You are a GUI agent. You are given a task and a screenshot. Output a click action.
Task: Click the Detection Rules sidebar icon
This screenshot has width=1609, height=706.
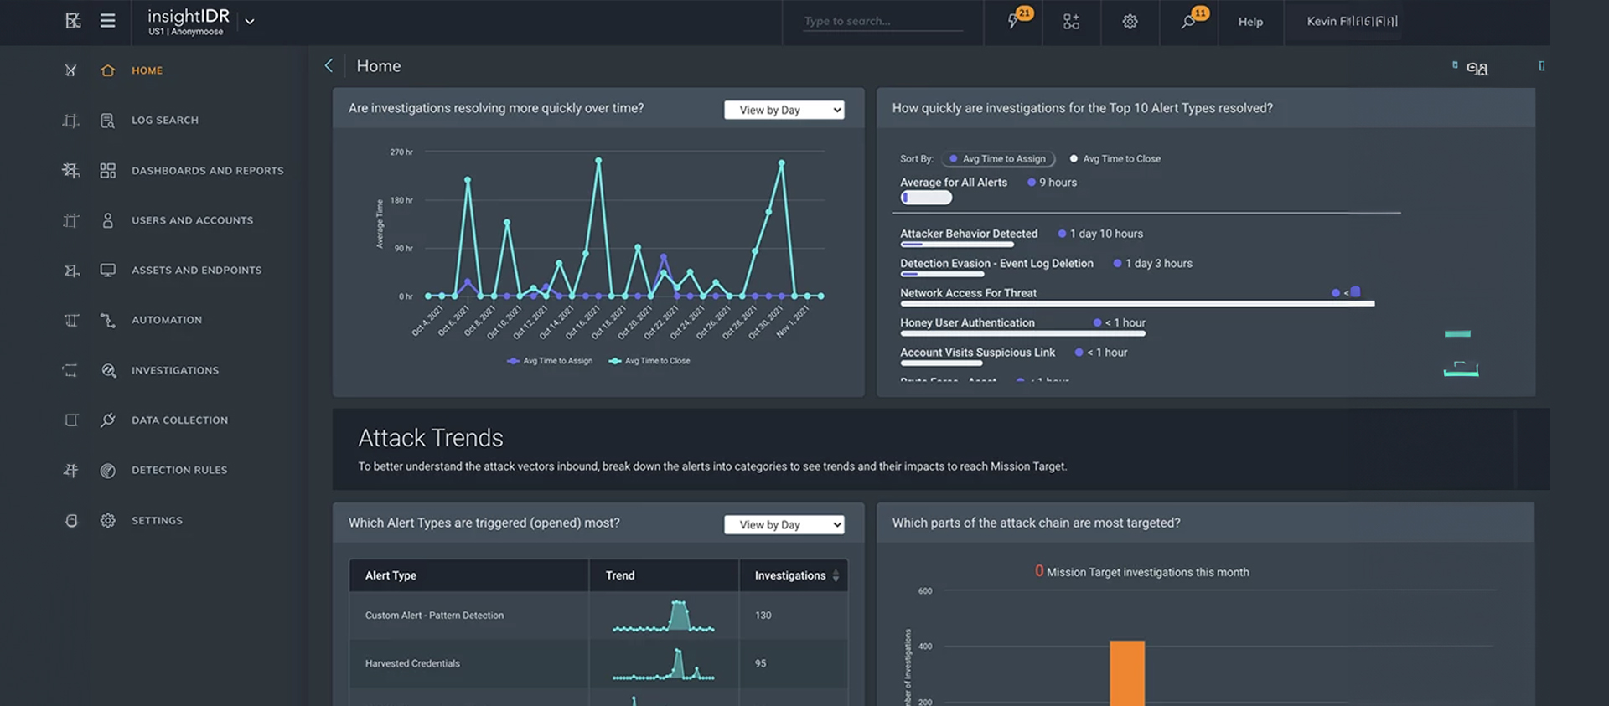click(x=108, y=471)
